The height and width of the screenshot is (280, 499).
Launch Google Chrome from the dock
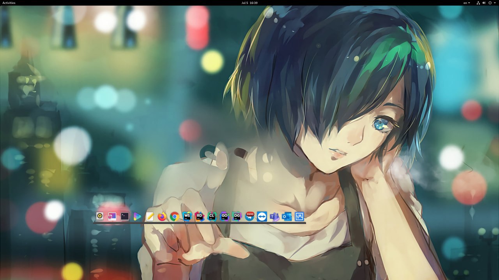click(x=175, y=216)
